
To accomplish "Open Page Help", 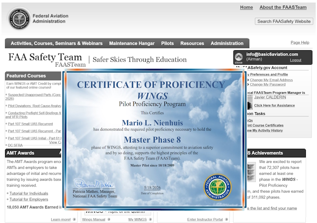I will pos(300,42).
